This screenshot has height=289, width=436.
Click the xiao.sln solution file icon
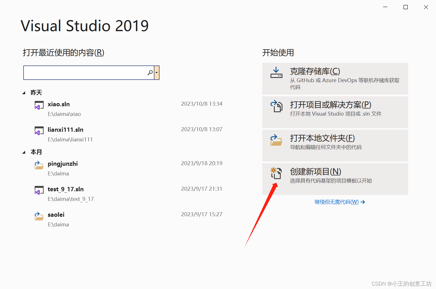pos(39,105)
